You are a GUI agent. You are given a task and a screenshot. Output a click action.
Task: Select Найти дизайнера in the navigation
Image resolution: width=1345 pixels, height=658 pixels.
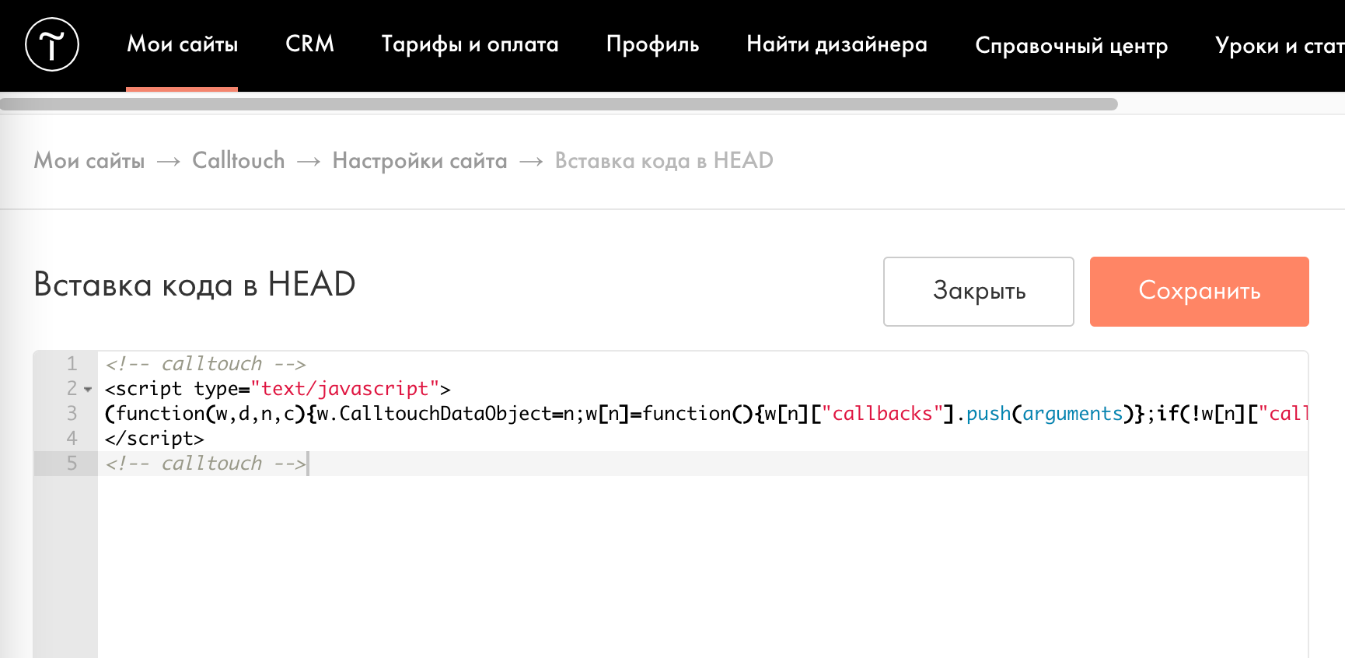tap(837, 44)
